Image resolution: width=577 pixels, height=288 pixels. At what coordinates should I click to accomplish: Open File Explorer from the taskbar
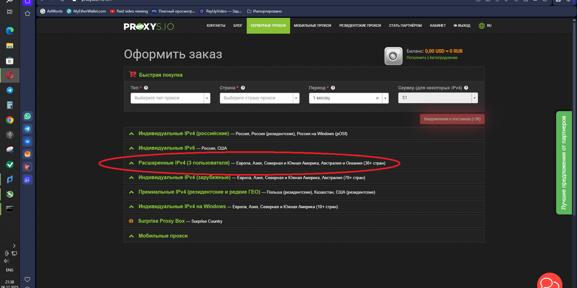coord(10,46)
